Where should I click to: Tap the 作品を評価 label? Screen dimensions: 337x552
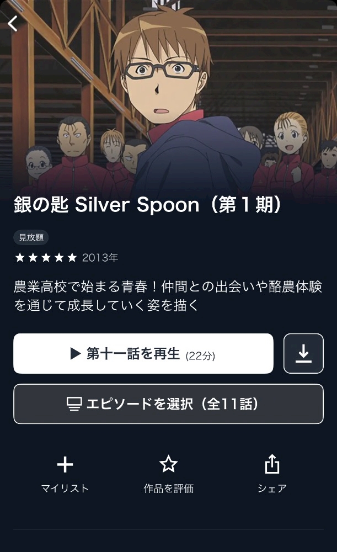(x=169, y=489)
